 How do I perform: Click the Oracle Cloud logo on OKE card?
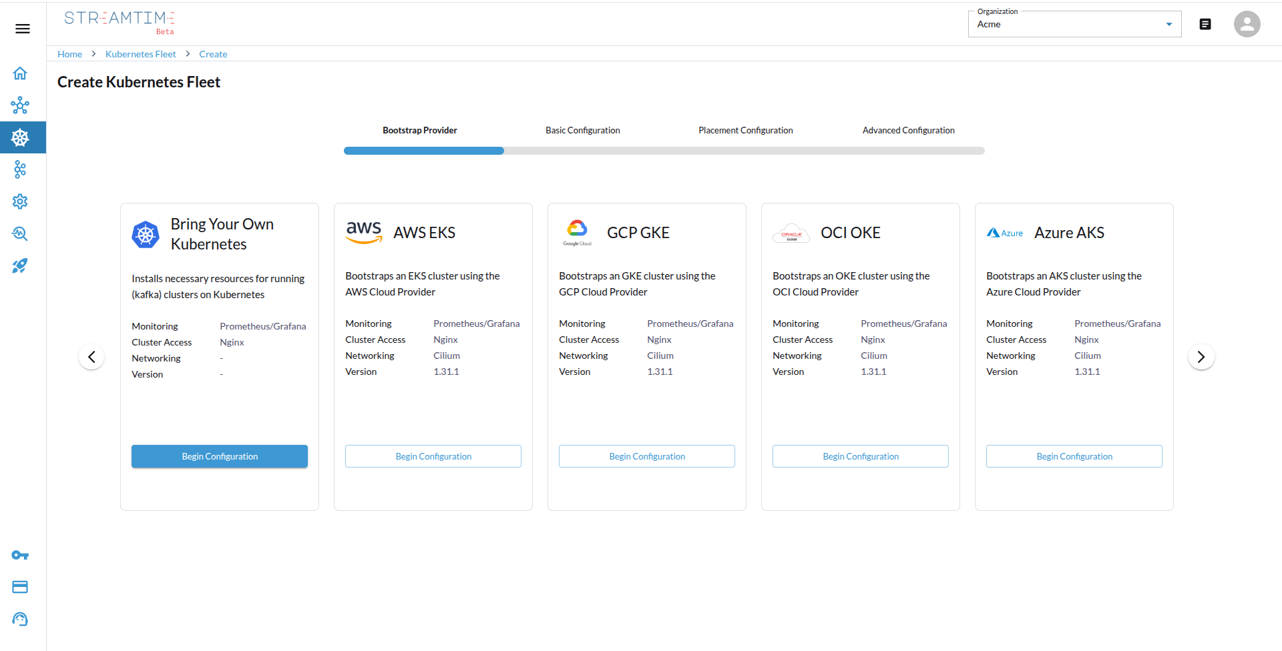coord(791,233)
